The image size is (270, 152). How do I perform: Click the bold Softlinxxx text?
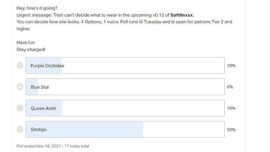(x=182, y=15)
